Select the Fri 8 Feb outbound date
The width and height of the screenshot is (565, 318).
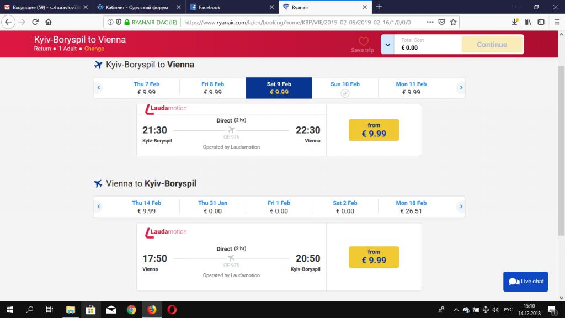click(x=212, y=88)
